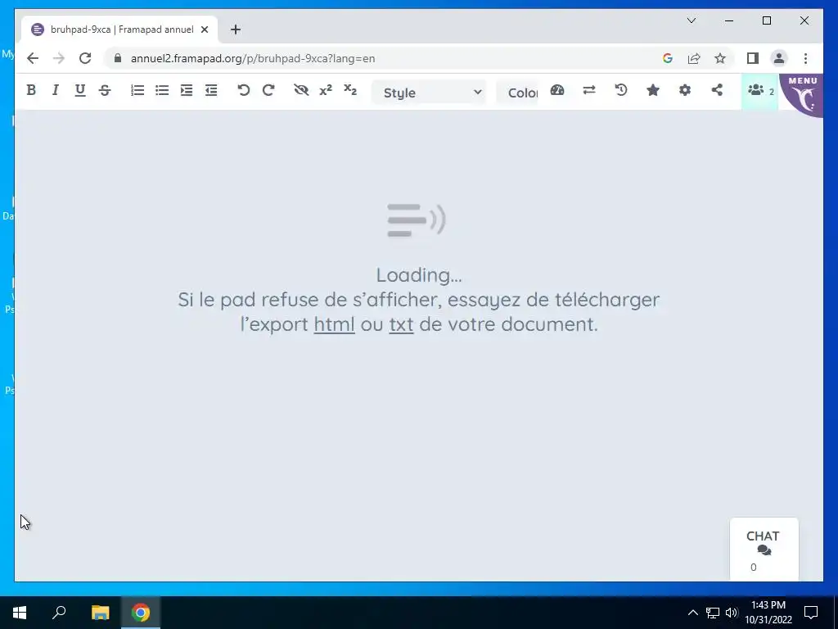Image resolution: width=838 pixels, height=629 pixels.
Task: Click the address bar URL
Action: pyautogui.click(x=253, y=58)
